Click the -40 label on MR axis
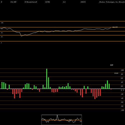 (122, 98)
